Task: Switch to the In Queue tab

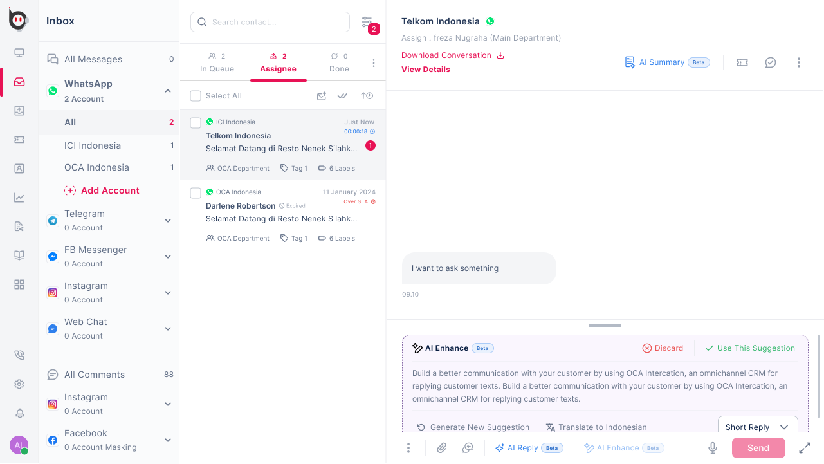Action: pyautogui.click(x=217, y=62)
